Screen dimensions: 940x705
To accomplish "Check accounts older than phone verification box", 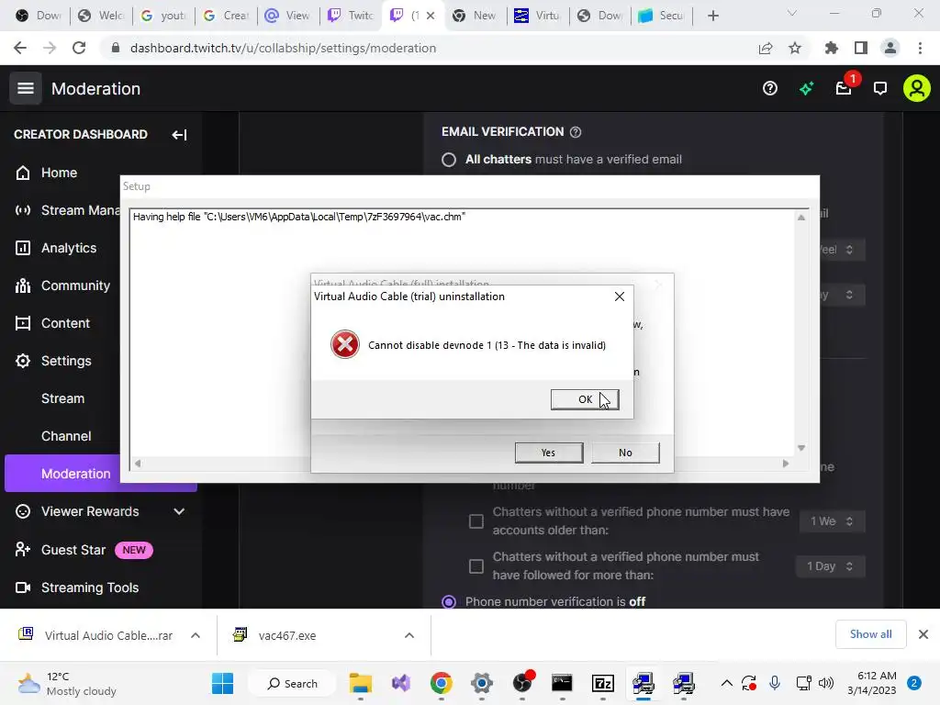I will click(x=476, y=521).
